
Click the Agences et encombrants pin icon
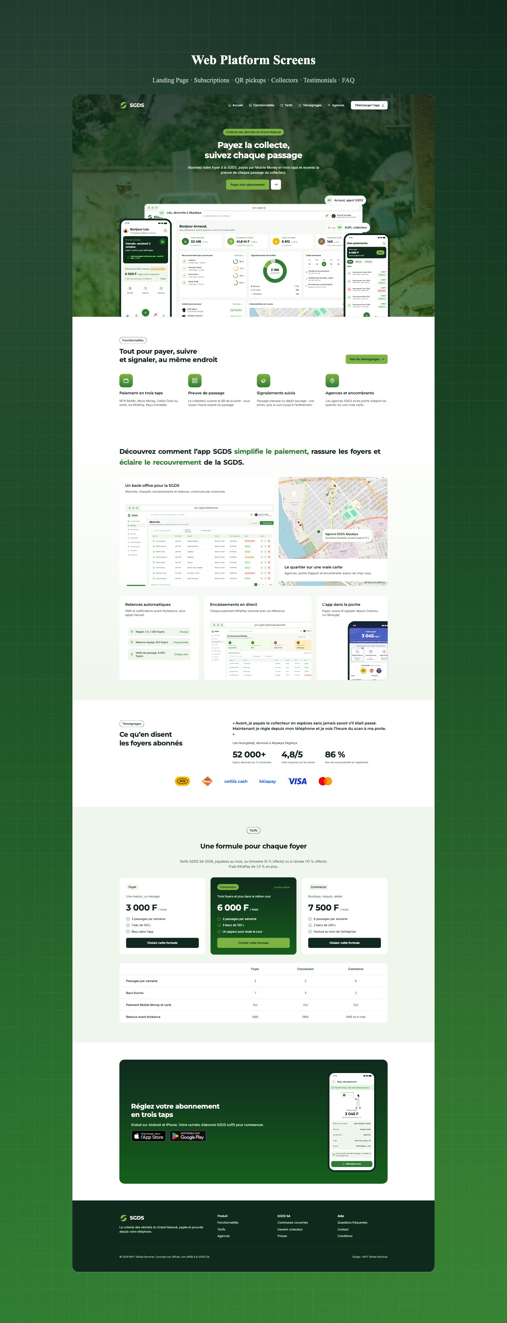tap(332, 381)
